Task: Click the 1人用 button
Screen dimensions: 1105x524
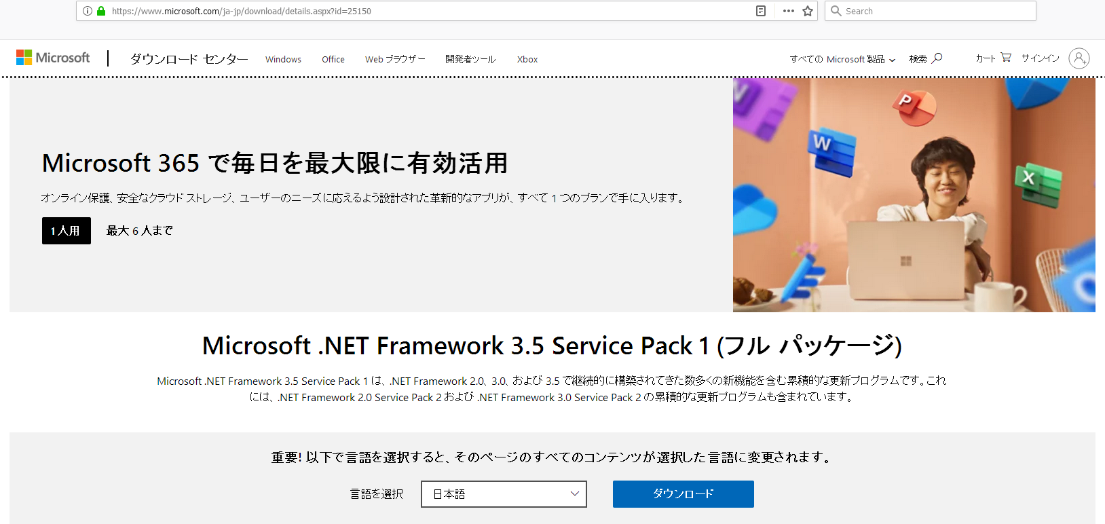Action: click(67, 231)
